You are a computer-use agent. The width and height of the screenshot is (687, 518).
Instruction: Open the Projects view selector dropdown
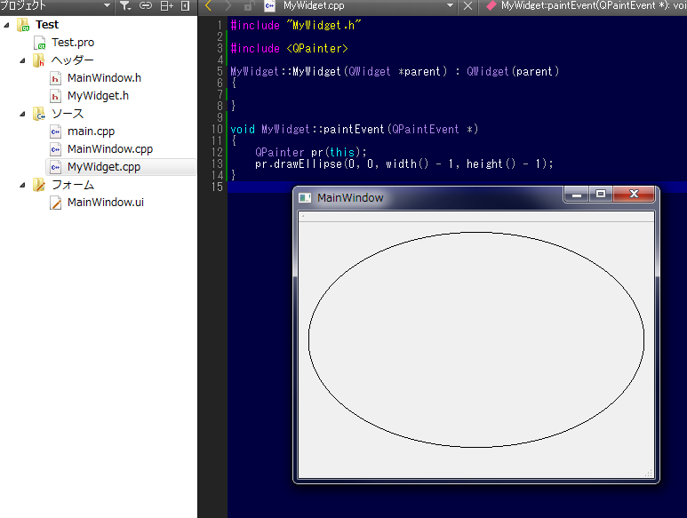pyautogui.click(x=107, y=5)
